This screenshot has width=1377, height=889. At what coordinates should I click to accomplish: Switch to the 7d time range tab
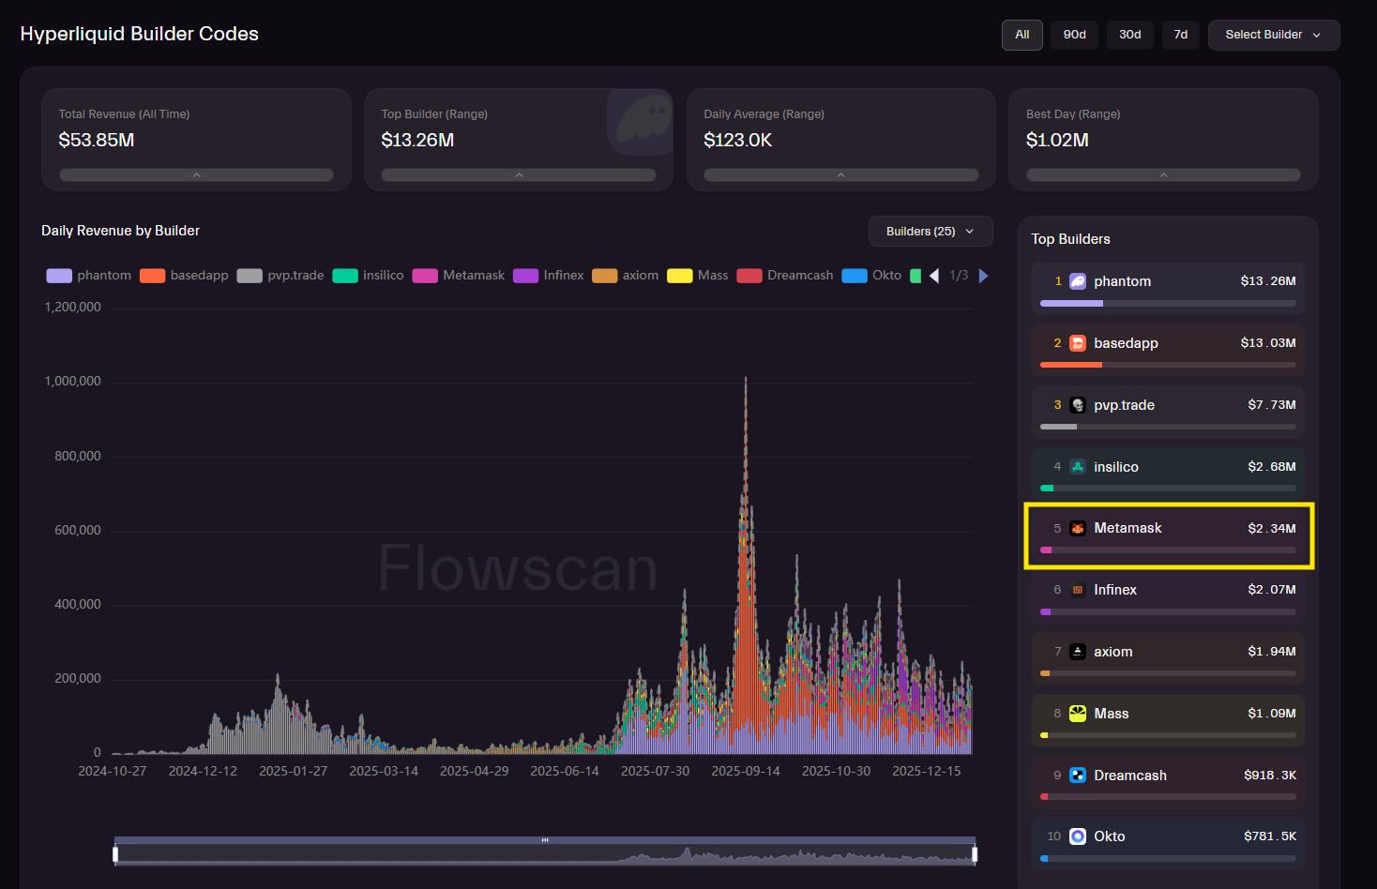[1180, 34]
